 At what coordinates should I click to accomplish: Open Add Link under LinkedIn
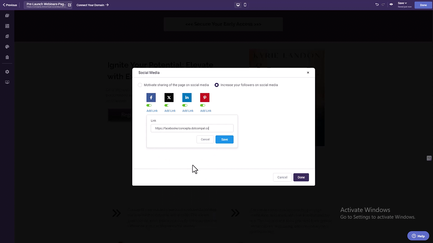[x=188, y=111]
